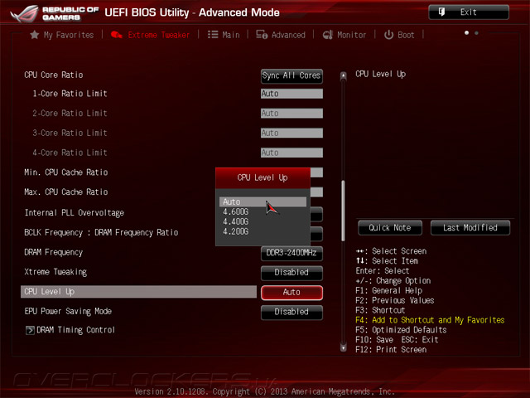The image size is (530, 398).
Task: Click the scrollbar down arrow
Action: tap(343, 347)
